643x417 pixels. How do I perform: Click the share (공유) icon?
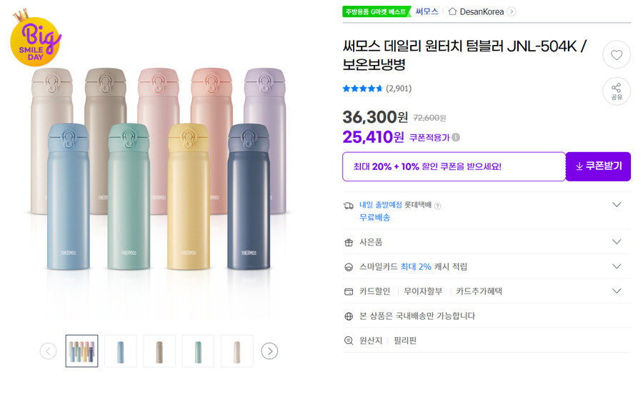pyautogui.click(x=617, y=91)
